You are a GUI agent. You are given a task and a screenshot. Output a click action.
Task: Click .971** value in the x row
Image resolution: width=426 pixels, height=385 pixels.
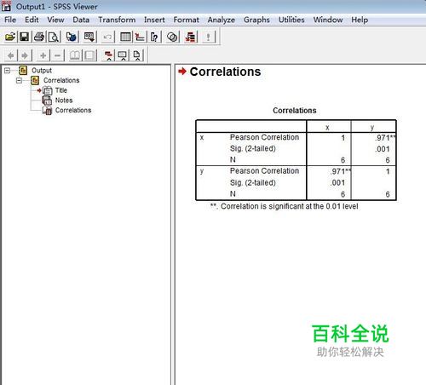pyautogui.click(x=385, y=138)
